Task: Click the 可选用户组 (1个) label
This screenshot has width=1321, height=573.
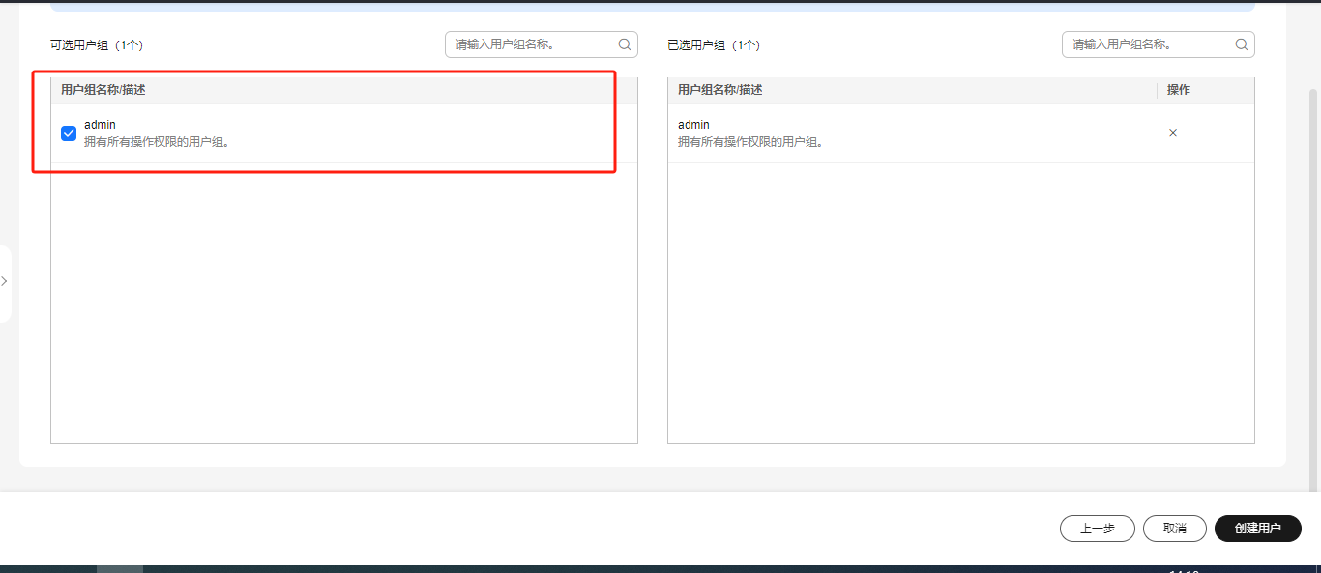Action: click(97, 45)
